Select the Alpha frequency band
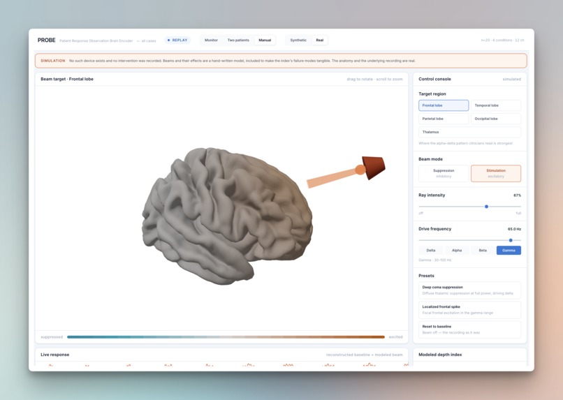The height and width of the screenshot is (400, 563). [x=457, y=251]
